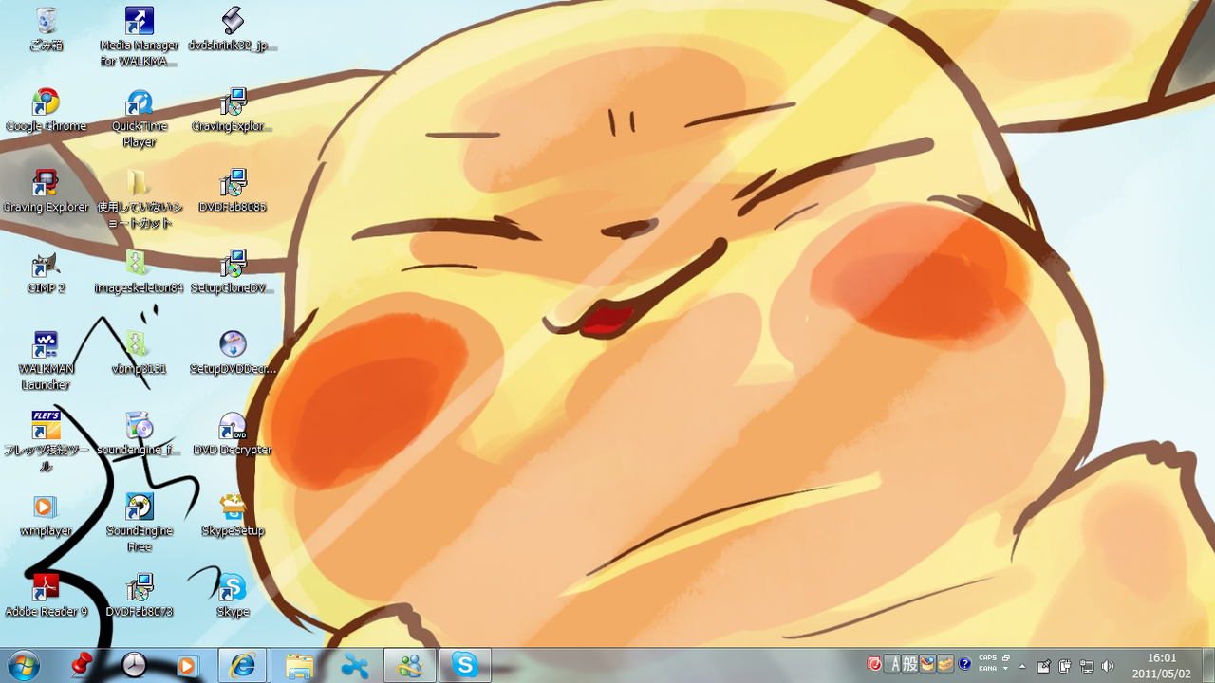Switch to Internet Explorer on the taskbar
The height and width of the screenshot is (683, 1215).
243,666
